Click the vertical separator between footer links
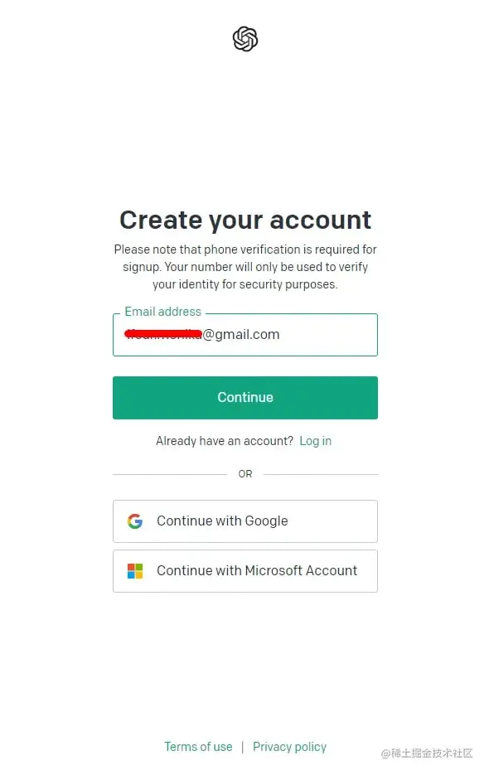The image size is (489, 775). (242, 747)
